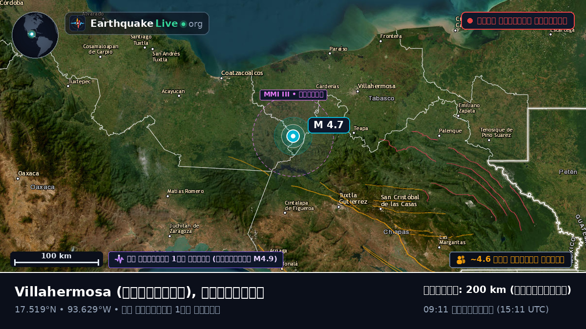The width and height of the screenshot is (586, 329).
Task: Click the MMI III intensity label
Action: pyautogui.click(x=293, y=95)
